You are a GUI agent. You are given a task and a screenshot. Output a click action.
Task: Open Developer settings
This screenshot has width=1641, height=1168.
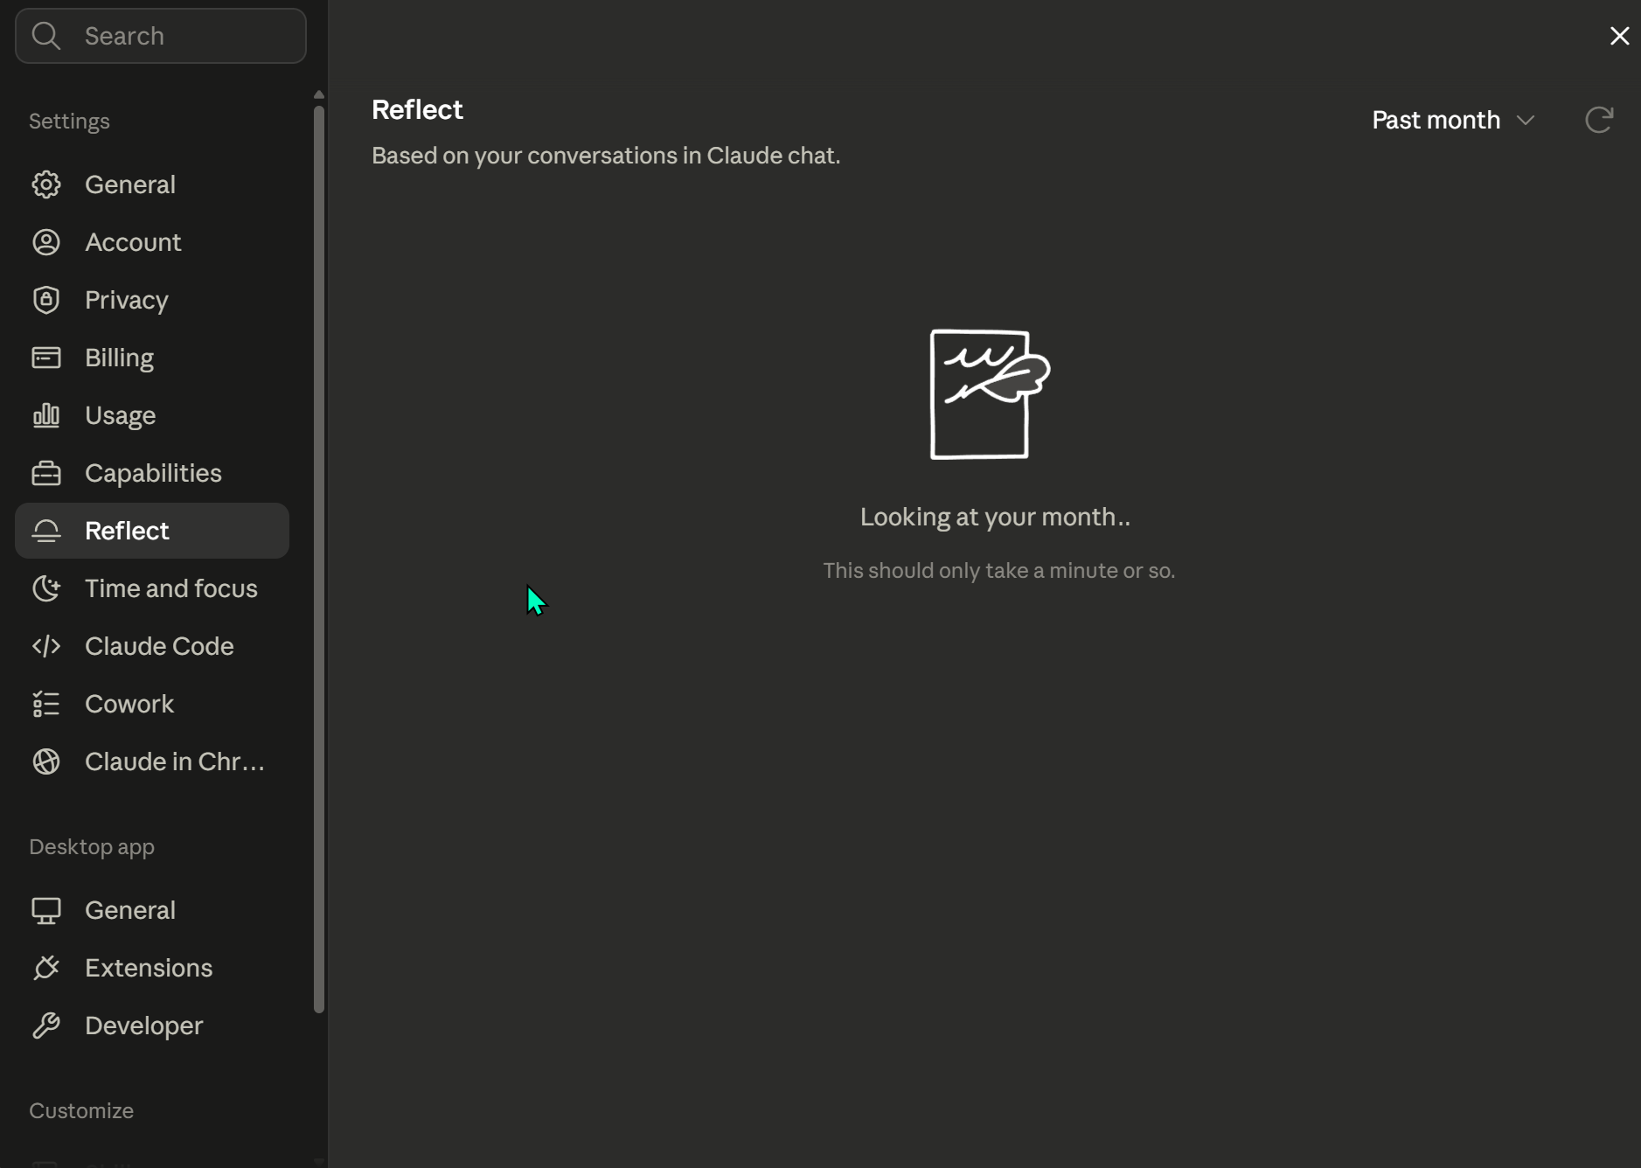tap(152, 1025)
